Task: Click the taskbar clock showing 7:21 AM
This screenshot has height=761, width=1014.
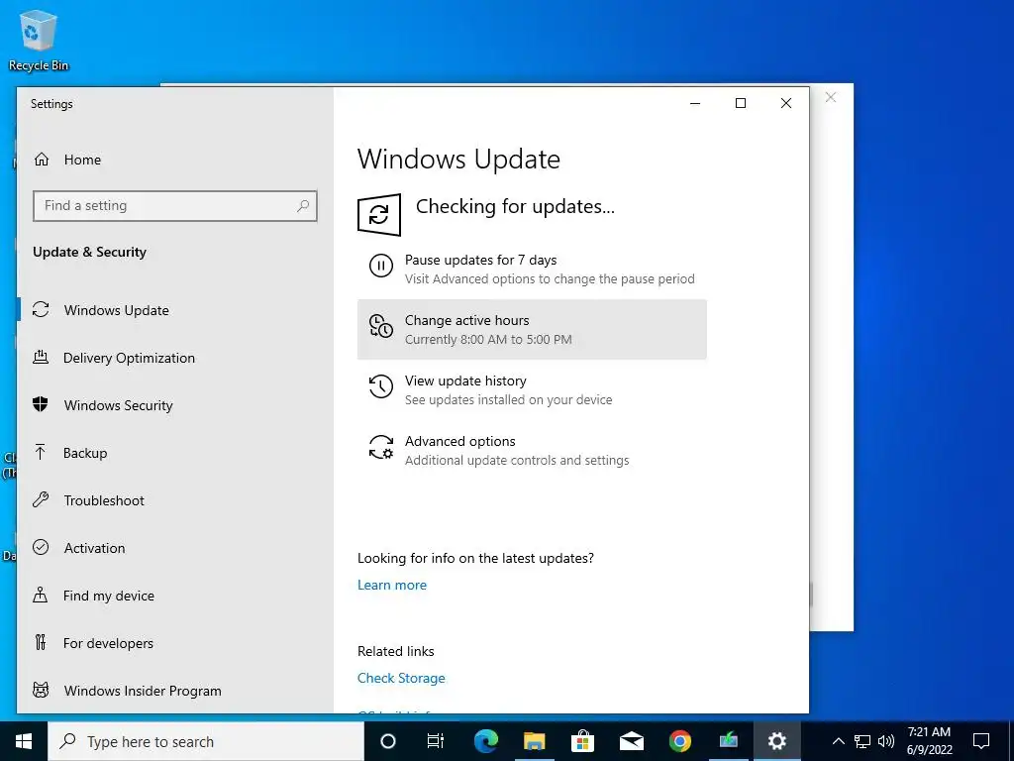Action: click(929, 741)
